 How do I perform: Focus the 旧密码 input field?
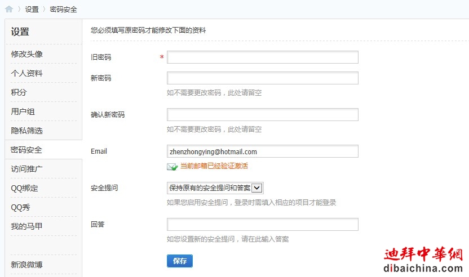[263, 57]
